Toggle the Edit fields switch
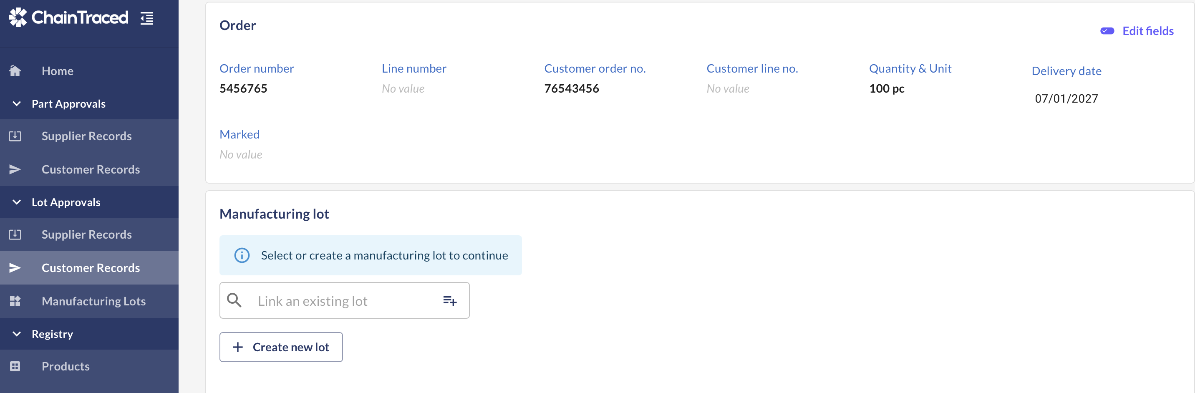This screenshot has height=393, width=1195. [x=1107, y=30]
